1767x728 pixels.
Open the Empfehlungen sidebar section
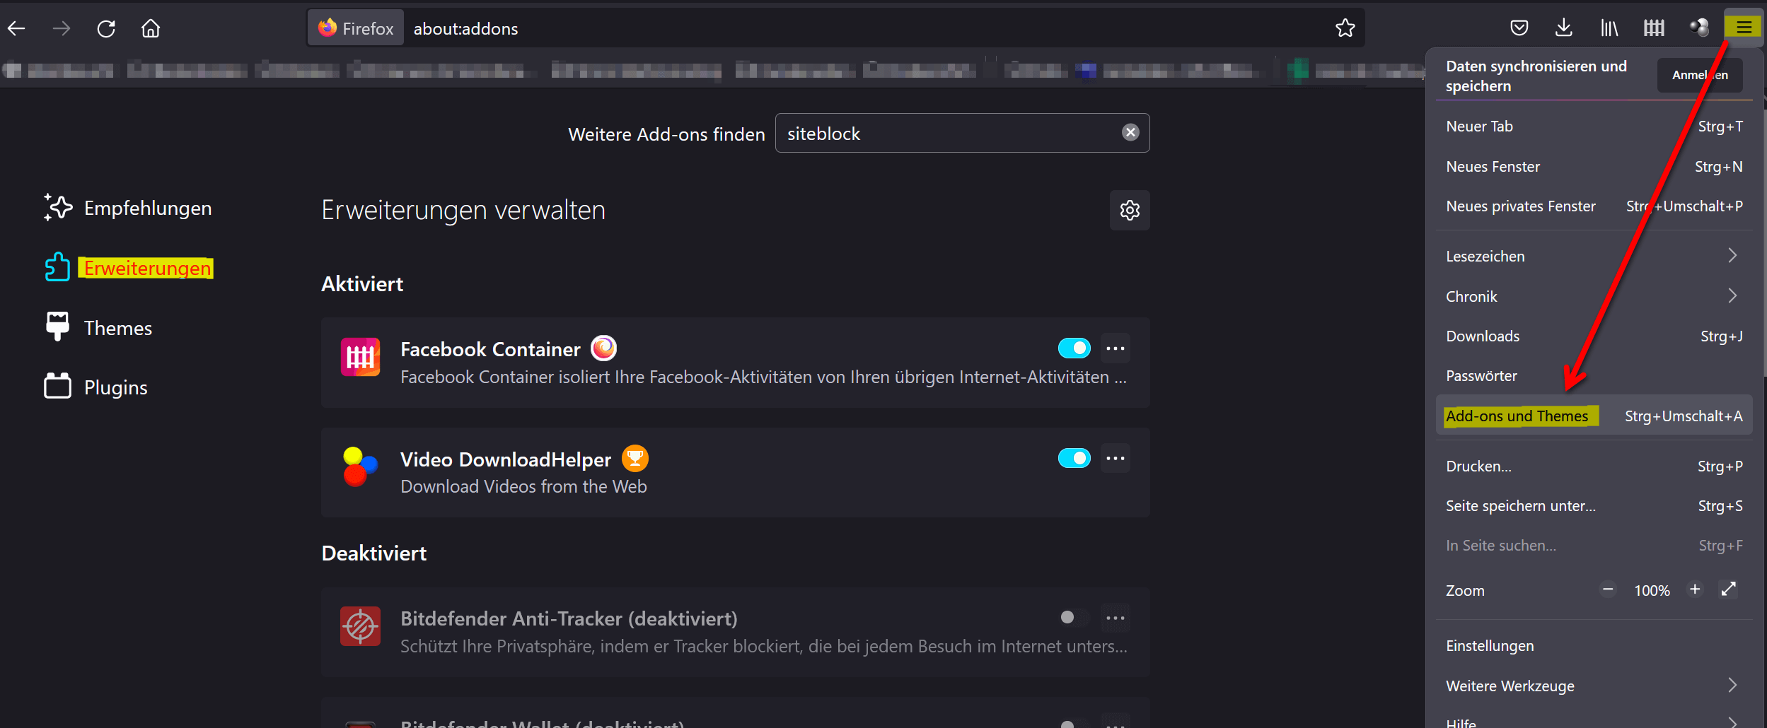point(128,208)
